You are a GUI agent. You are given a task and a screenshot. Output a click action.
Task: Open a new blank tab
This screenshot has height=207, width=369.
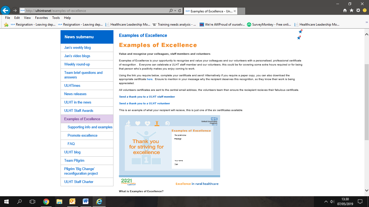tap(241, 11)
